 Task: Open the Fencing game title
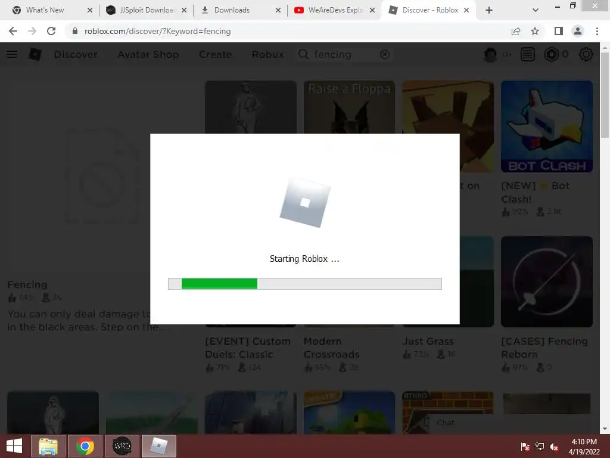pos(27,284)
